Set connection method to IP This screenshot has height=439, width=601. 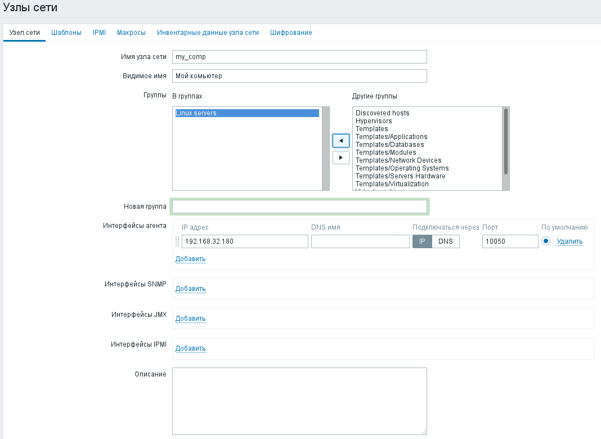[x=422, y=241]
